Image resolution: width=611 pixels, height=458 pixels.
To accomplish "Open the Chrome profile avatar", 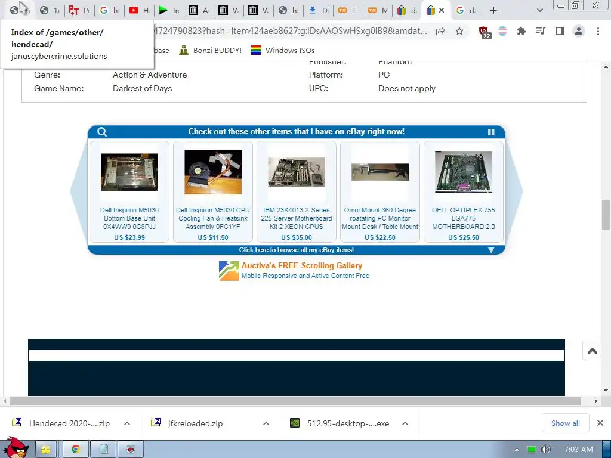I will point(579,31).
